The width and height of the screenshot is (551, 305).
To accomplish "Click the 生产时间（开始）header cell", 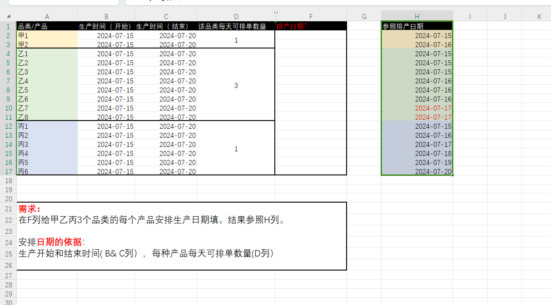I will click(x=106, y=26).
